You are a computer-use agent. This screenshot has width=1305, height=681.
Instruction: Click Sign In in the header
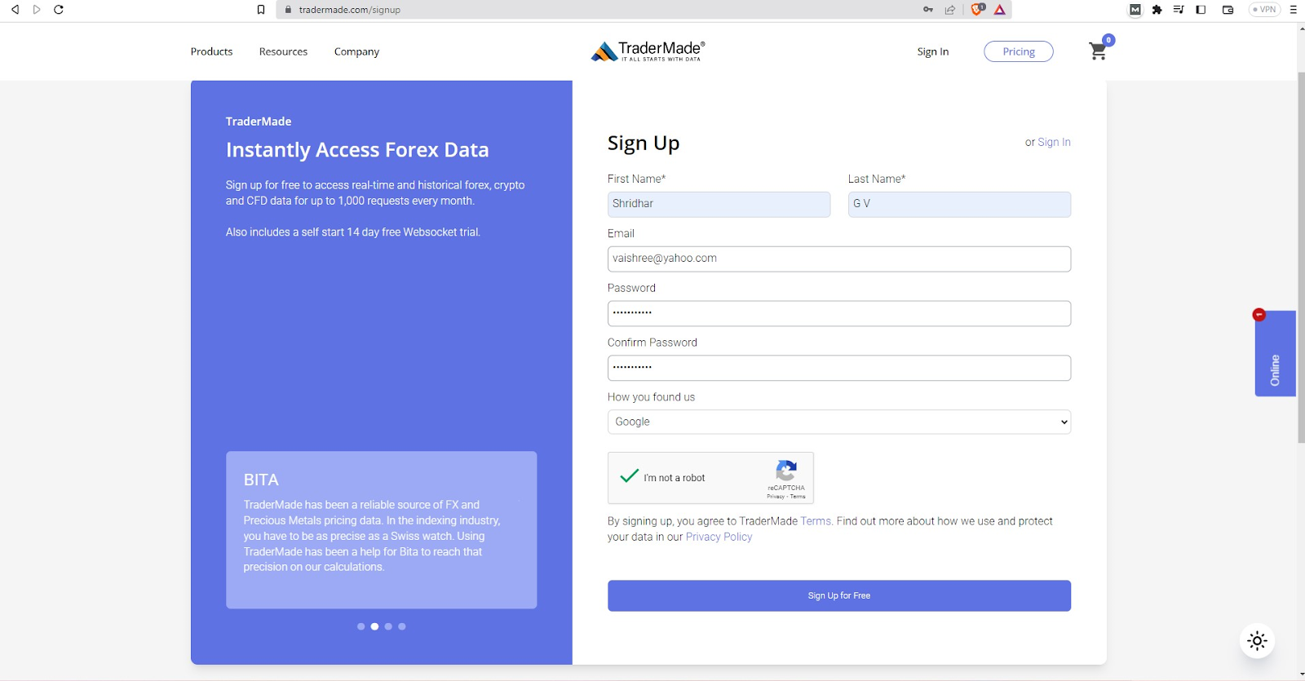click(x=932, y=51)
